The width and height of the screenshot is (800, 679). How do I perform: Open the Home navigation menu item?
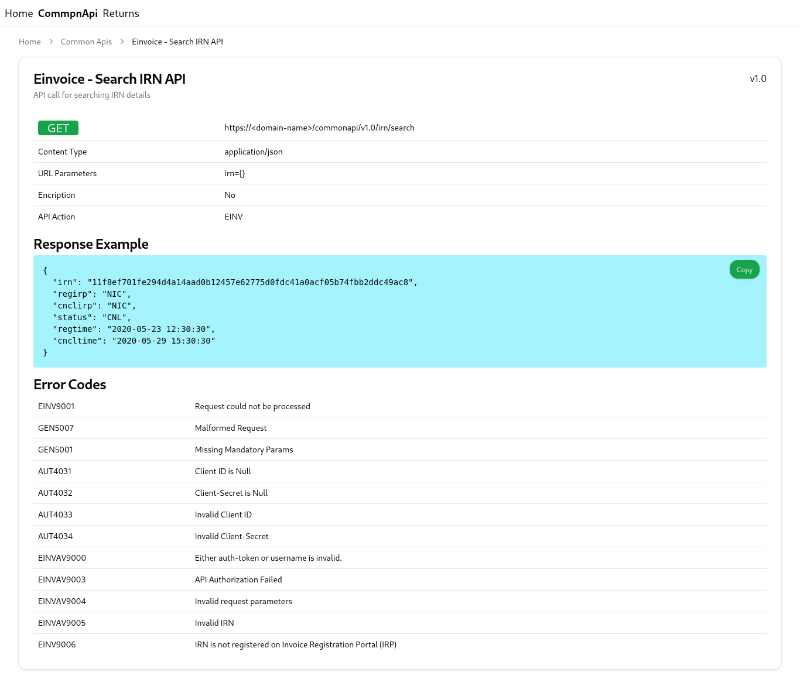tap(19, 13)
